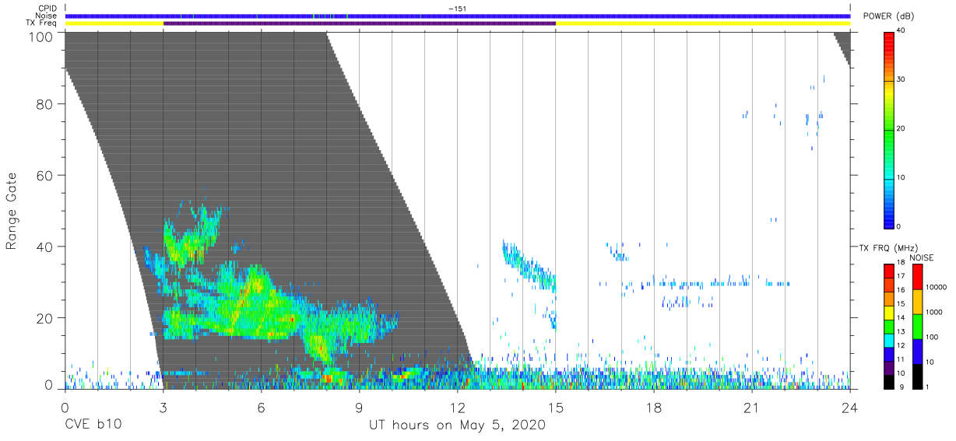Click the purple segment of the TX Freq bar
956x441 pixels.
click(360, 23)
